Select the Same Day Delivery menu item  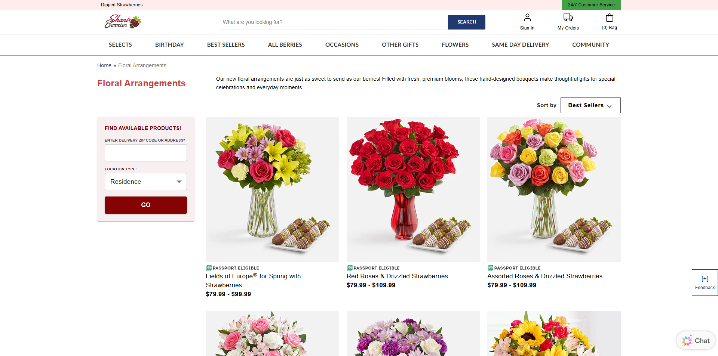520,45
